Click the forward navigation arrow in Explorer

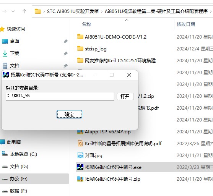[5, 11]
